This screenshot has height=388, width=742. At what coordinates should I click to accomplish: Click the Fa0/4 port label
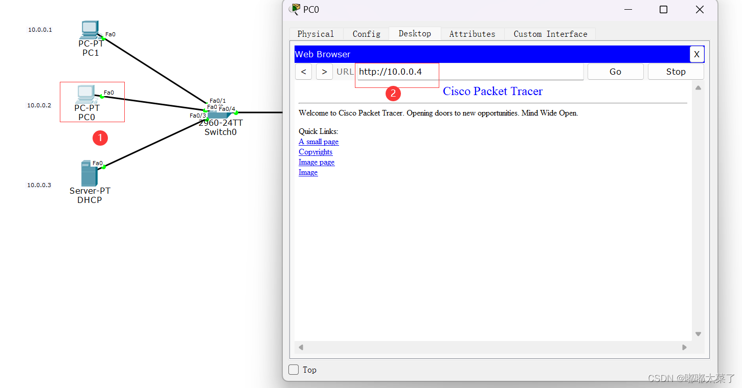pyautogui.click(x=228, y=109)
